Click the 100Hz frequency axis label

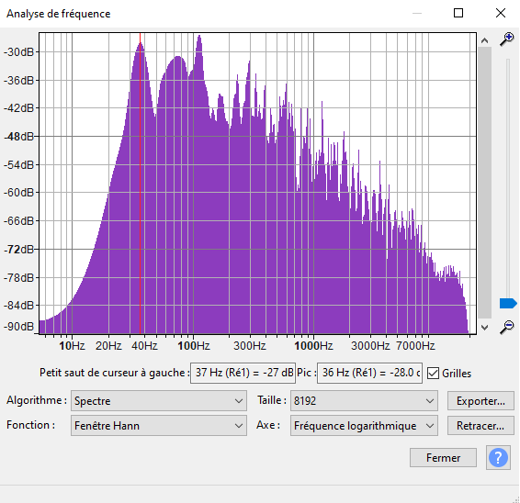point(194,346)
